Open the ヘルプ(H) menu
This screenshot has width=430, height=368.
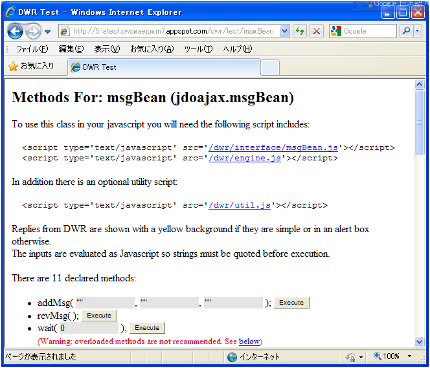[237, 49]
